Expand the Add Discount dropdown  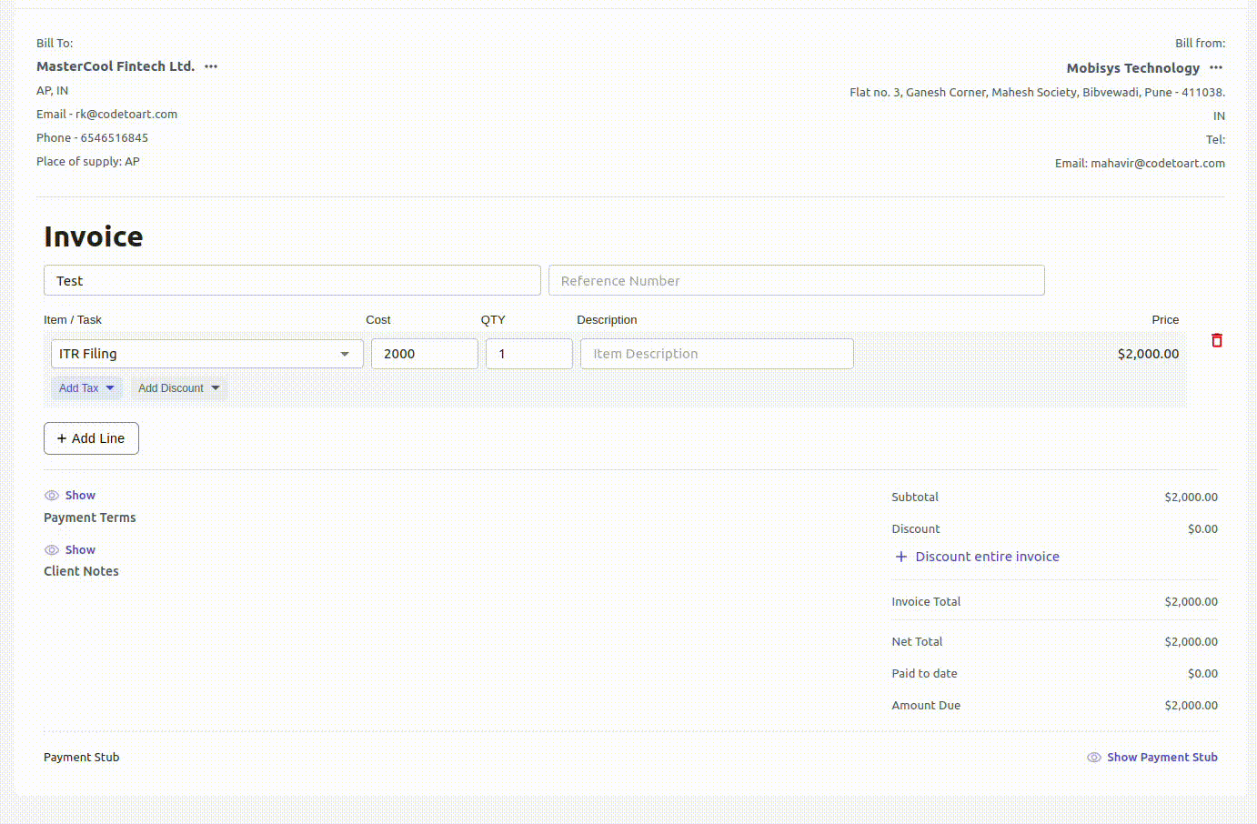(x=179, y=388)
